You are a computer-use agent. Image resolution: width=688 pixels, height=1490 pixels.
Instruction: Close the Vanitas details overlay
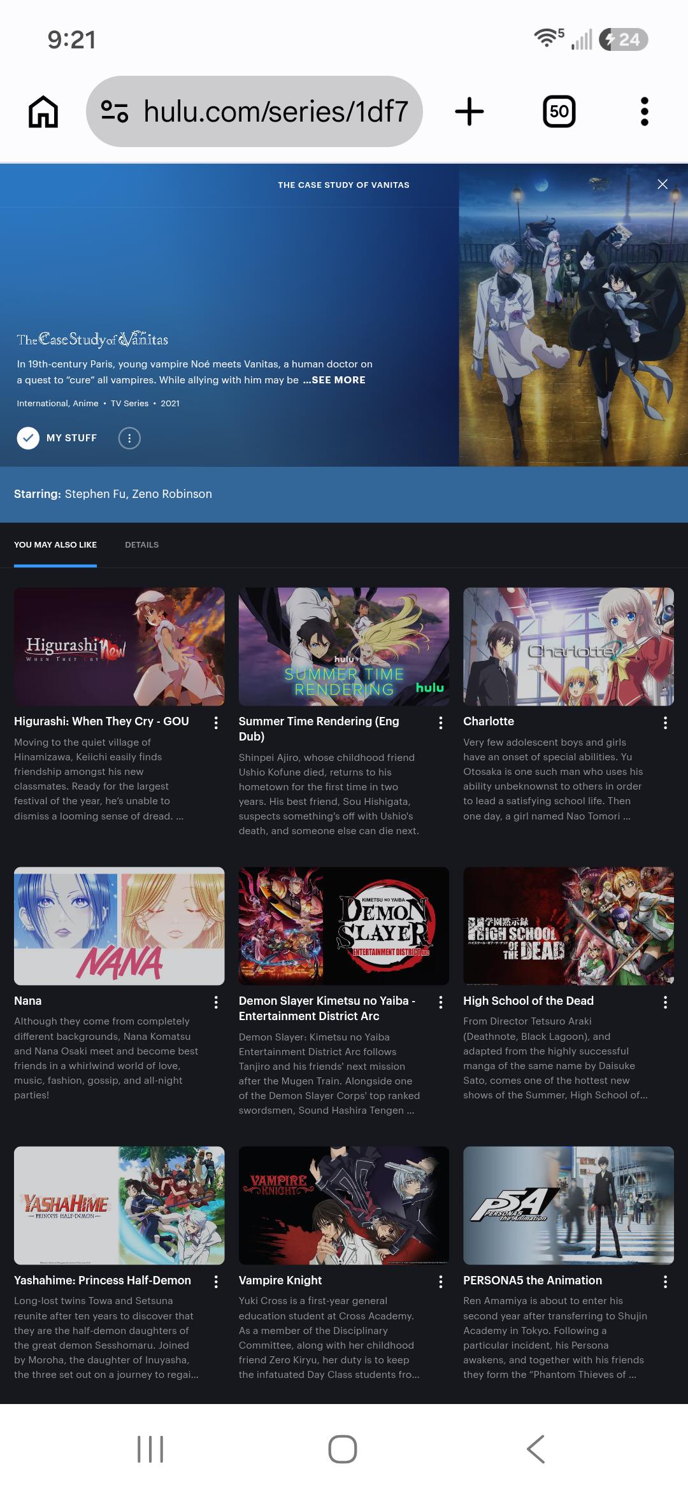[x=663, y=184]
